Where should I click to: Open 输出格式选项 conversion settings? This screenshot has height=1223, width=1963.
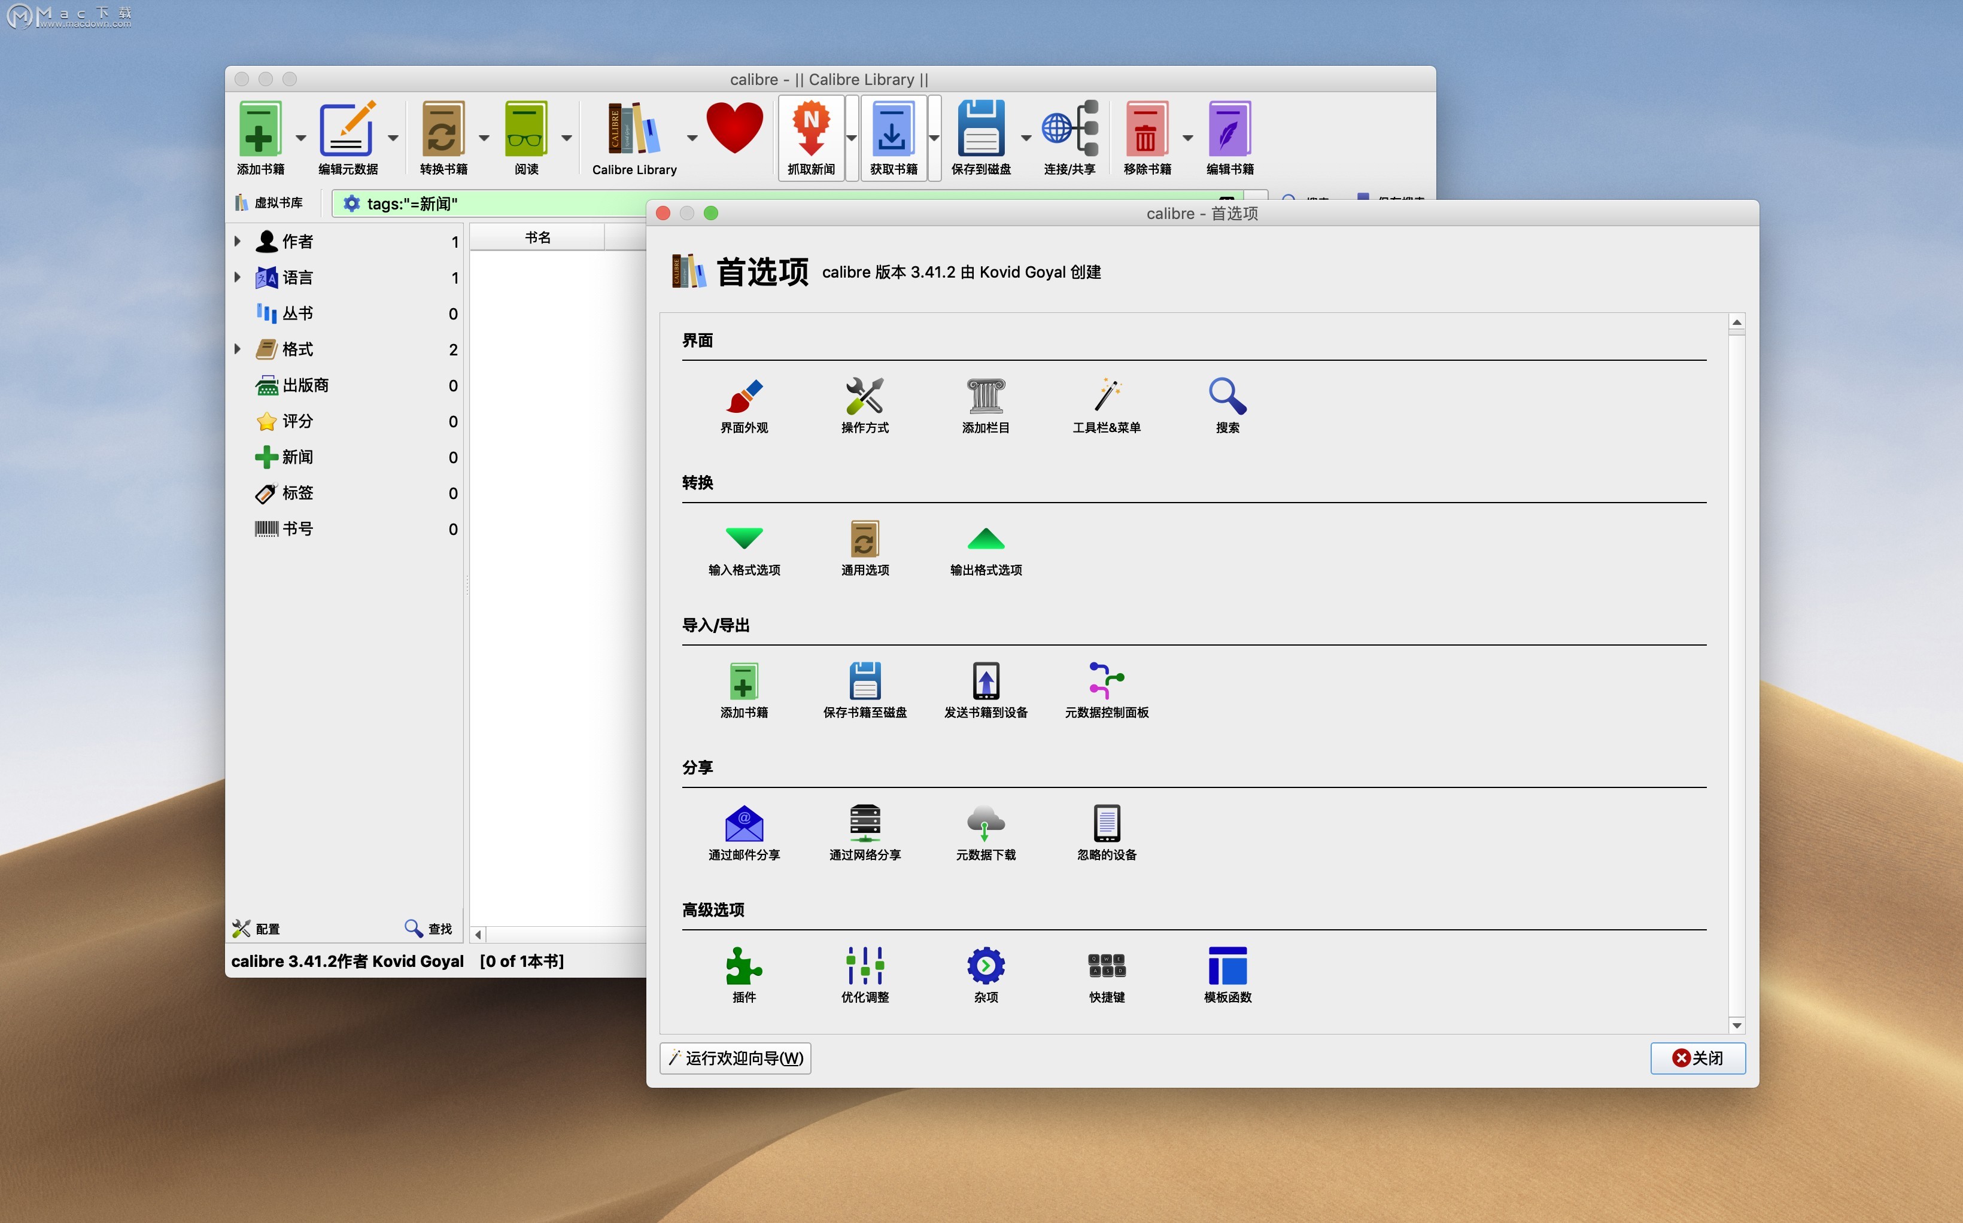click(x=986, y=549)
